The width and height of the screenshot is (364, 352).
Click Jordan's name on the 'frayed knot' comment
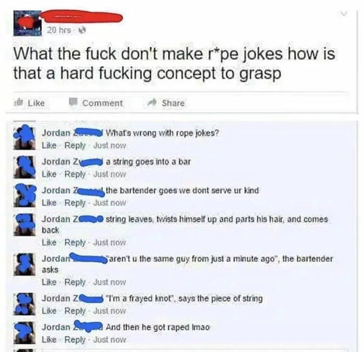[x=60, y=299]
